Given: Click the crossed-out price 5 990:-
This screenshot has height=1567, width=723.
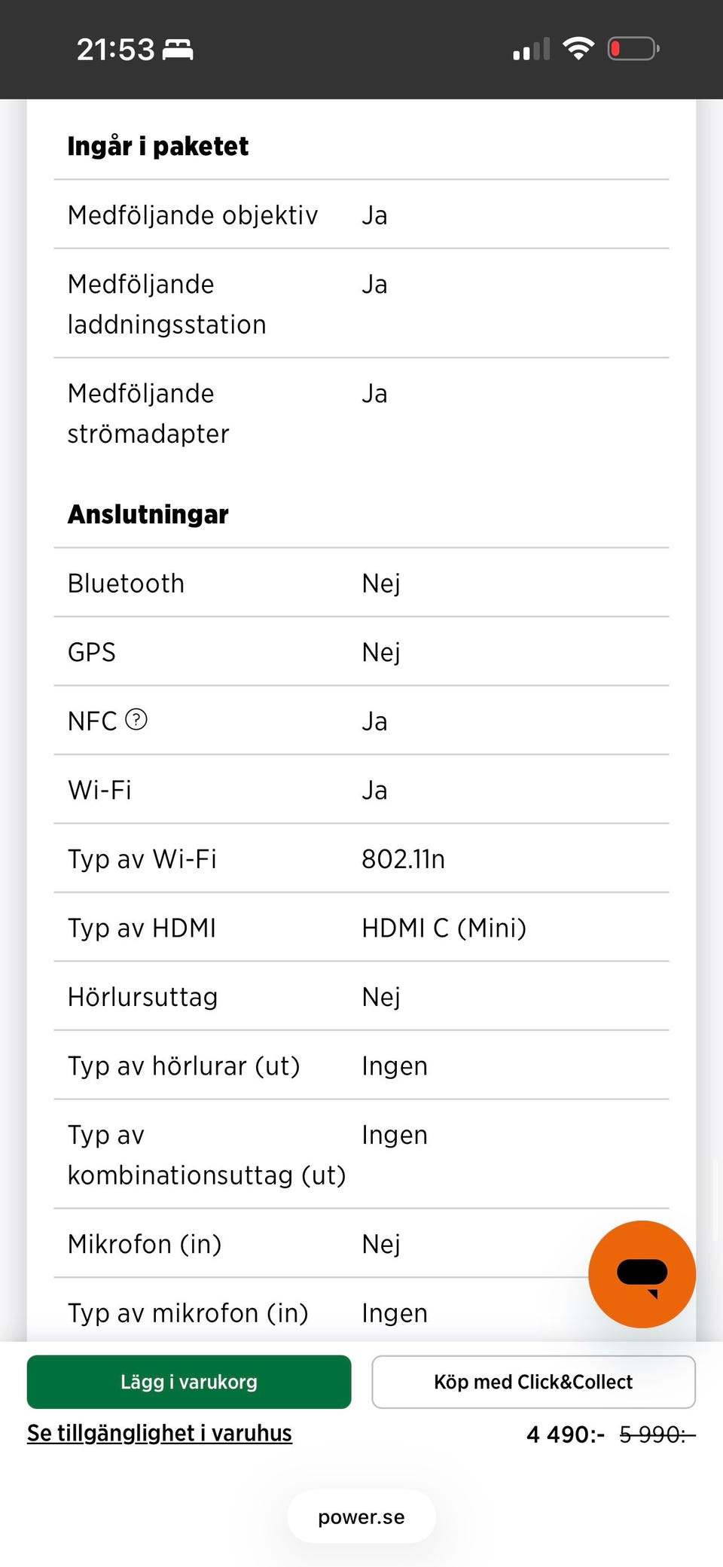Looking at the screenshot, I should pyautogui.click(x=657, y=1434).
